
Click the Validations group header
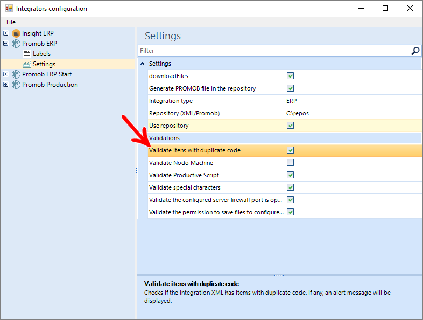(164, 138)
